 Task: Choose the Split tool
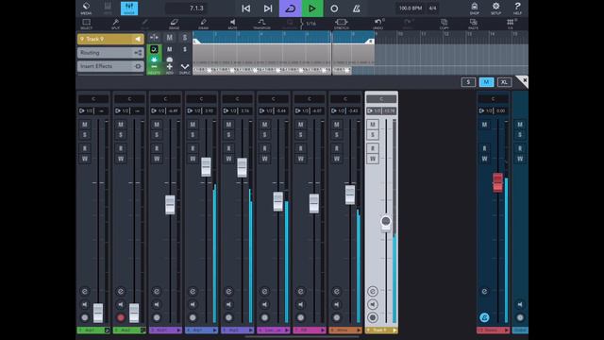(115, 24)
